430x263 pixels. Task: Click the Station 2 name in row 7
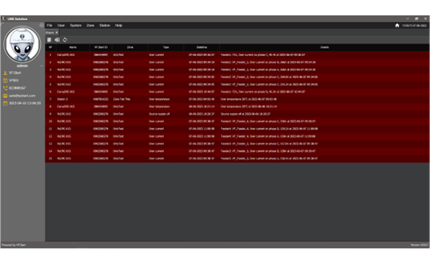pos(62,99)
